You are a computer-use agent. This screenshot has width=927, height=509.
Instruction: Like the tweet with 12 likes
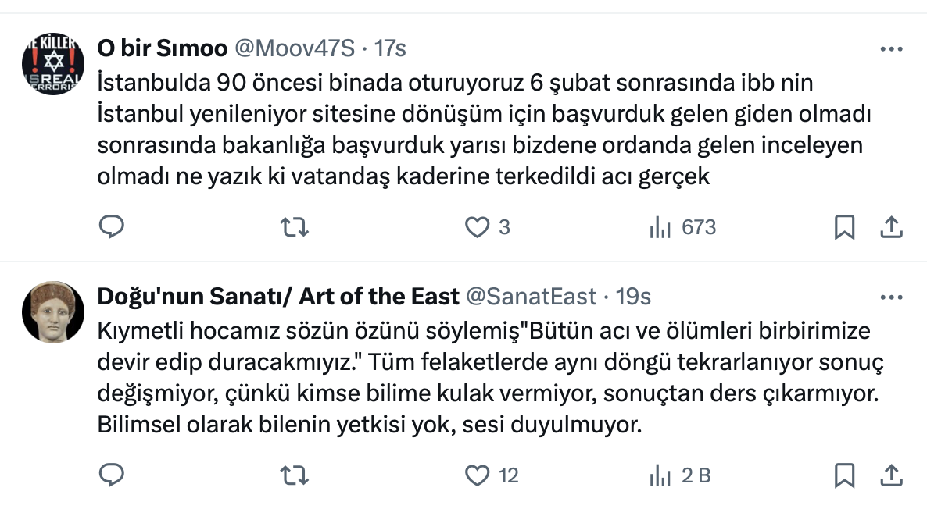(x=477, y=475)
